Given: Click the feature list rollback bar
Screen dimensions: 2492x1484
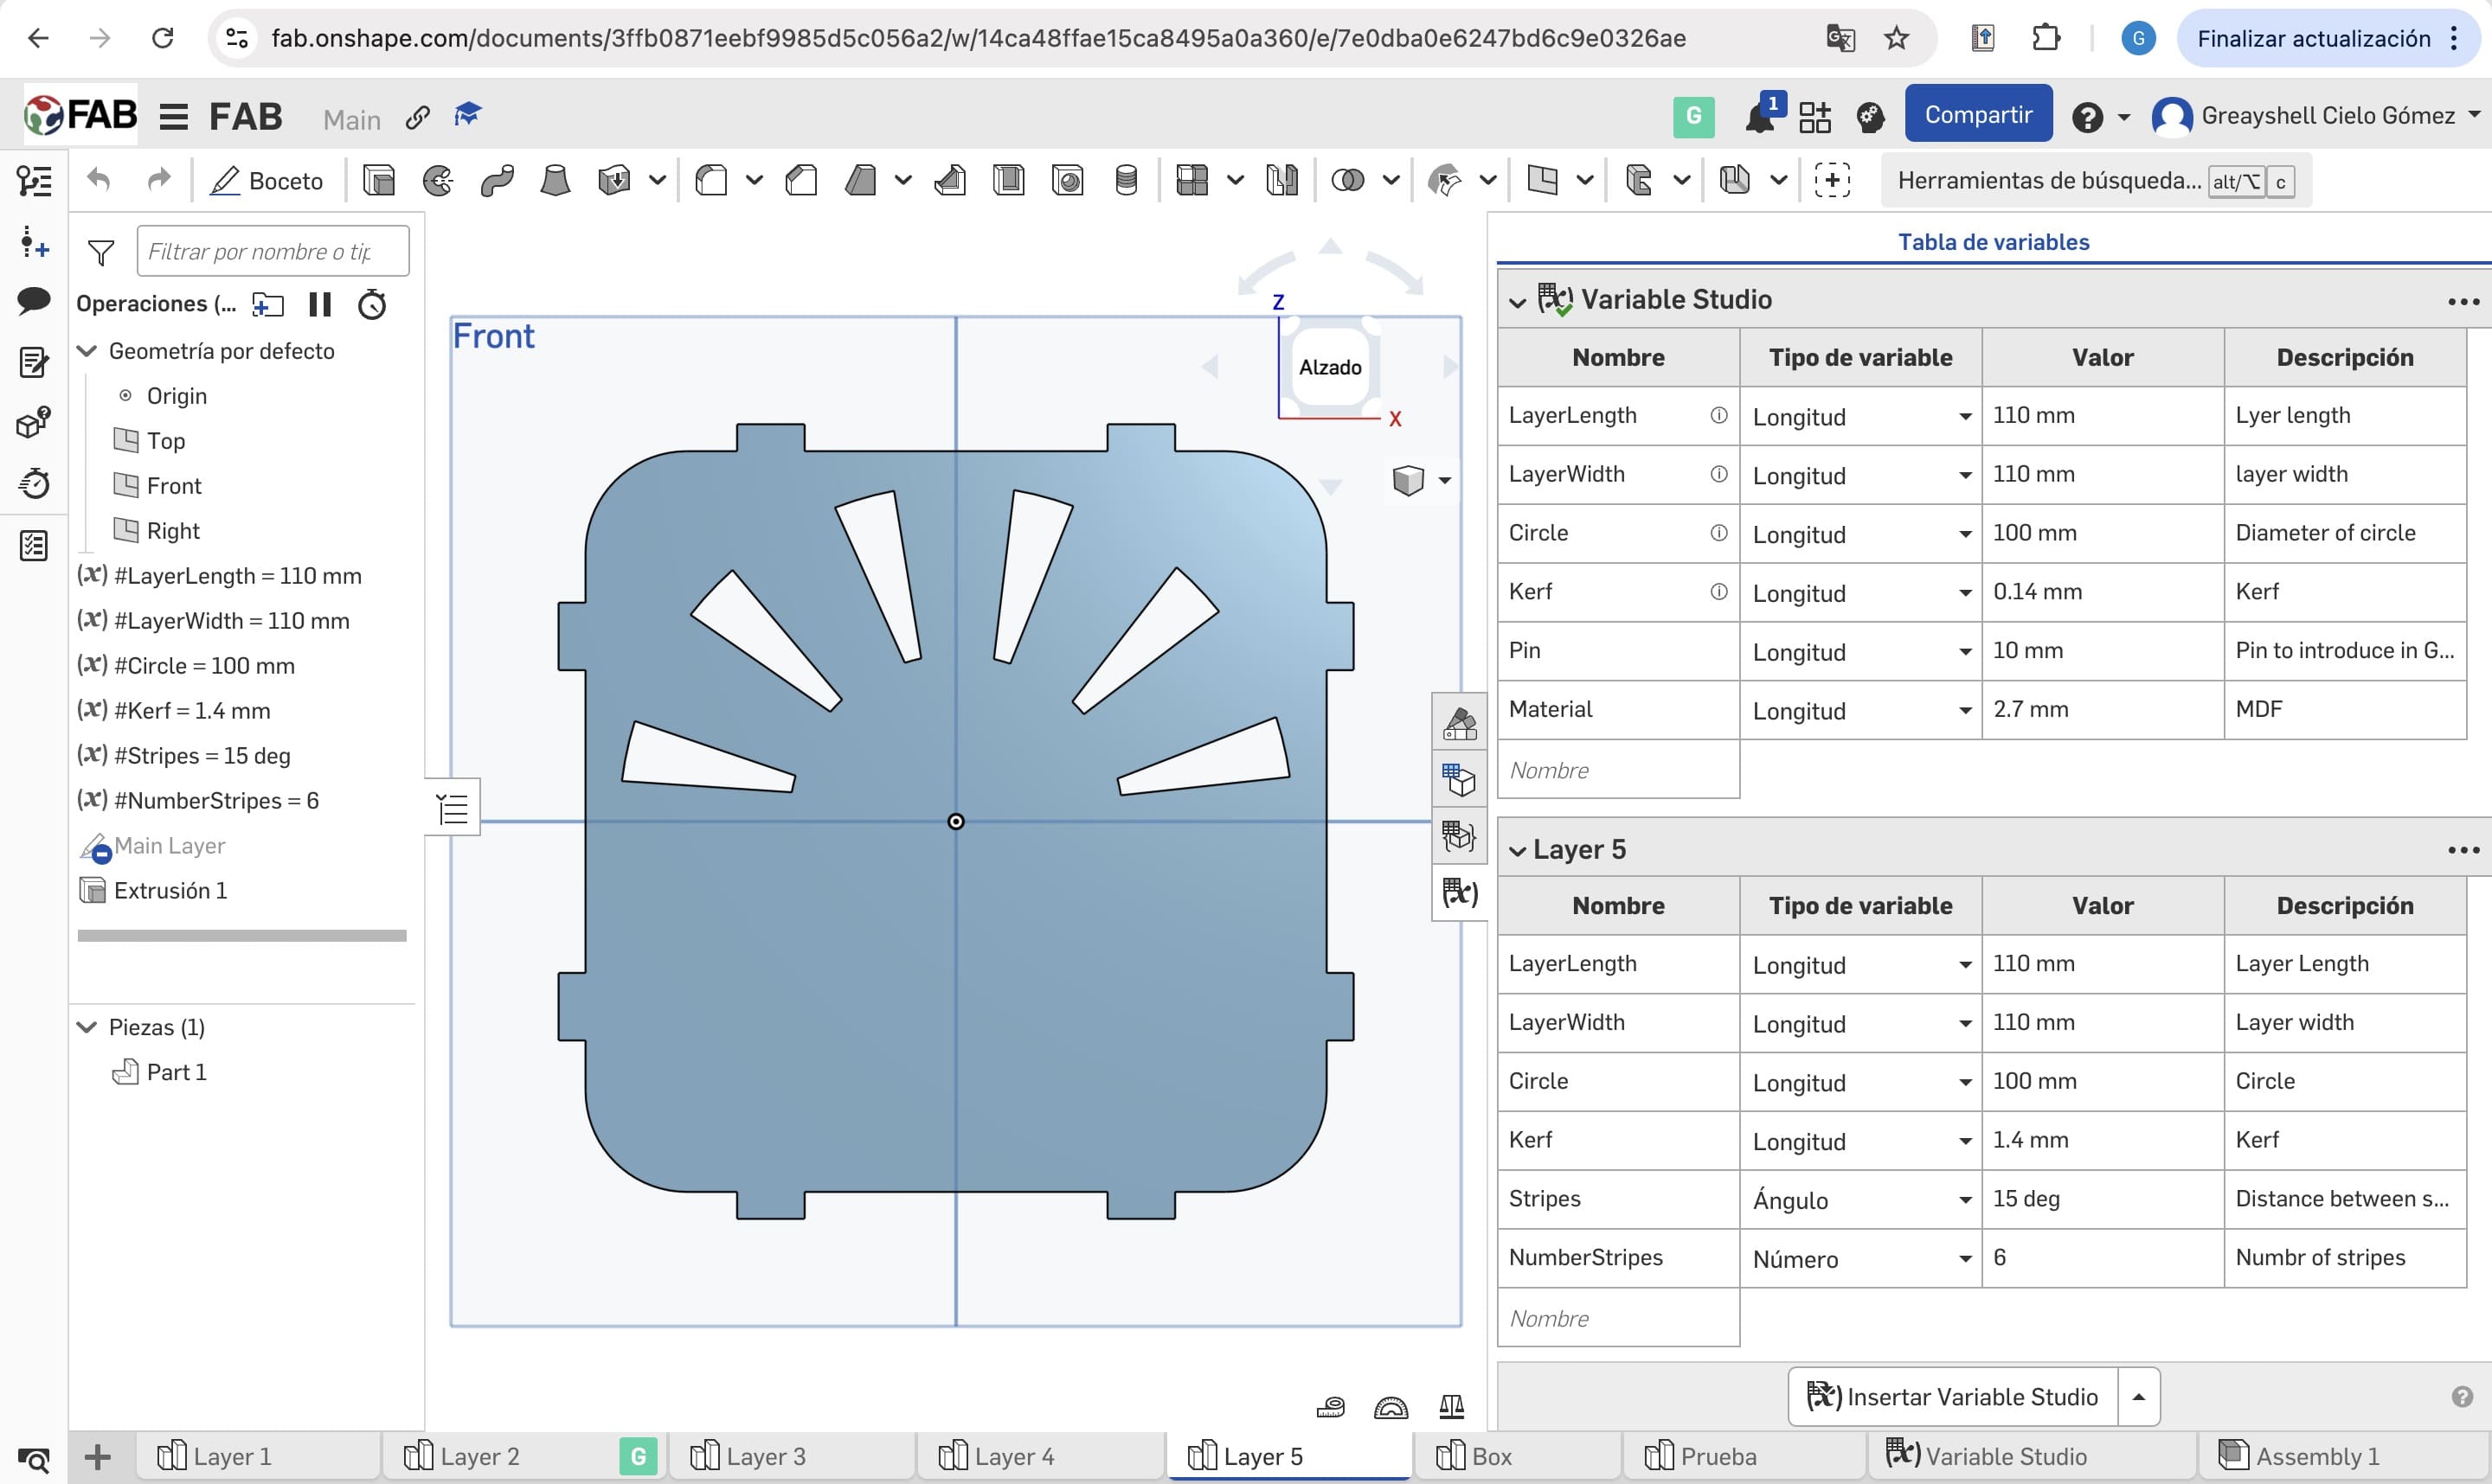Looking at the screenshot, I should click(x=242, y=936).
